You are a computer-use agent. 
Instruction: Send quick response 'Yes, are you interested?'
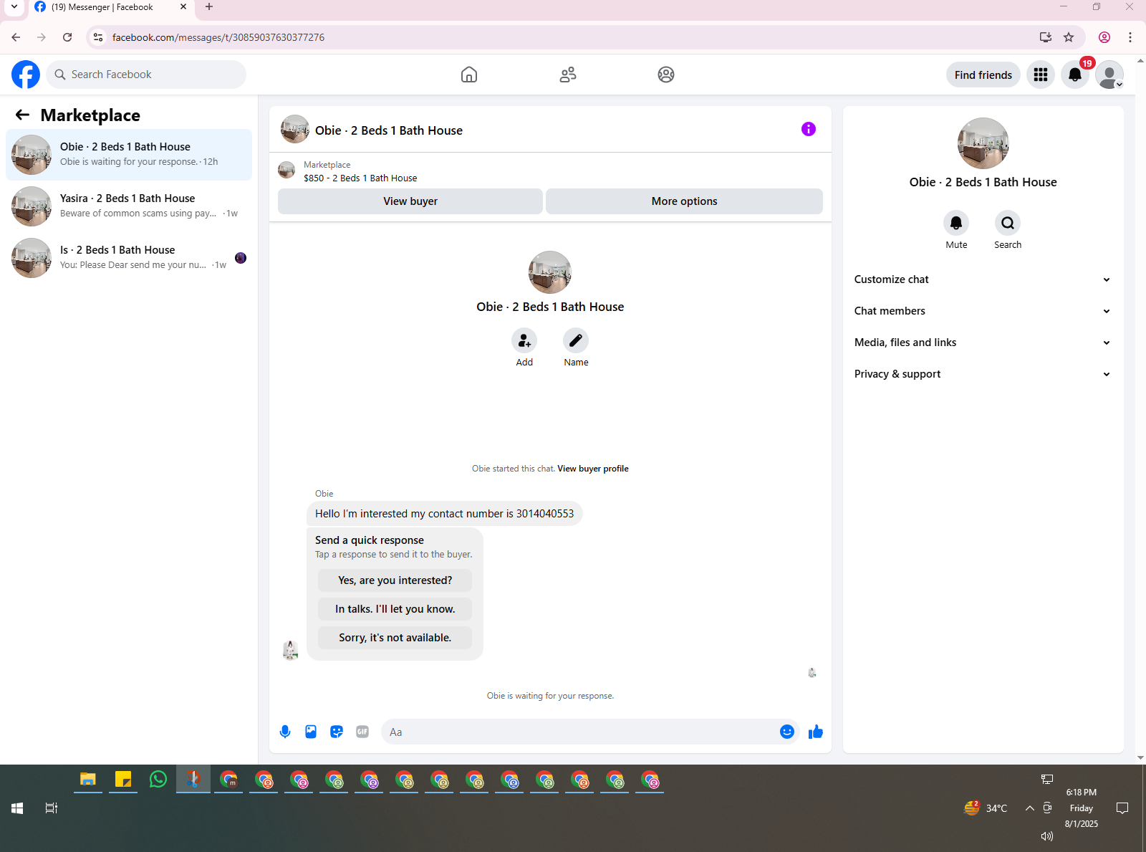pyautogui.click(x=395, y=580)
